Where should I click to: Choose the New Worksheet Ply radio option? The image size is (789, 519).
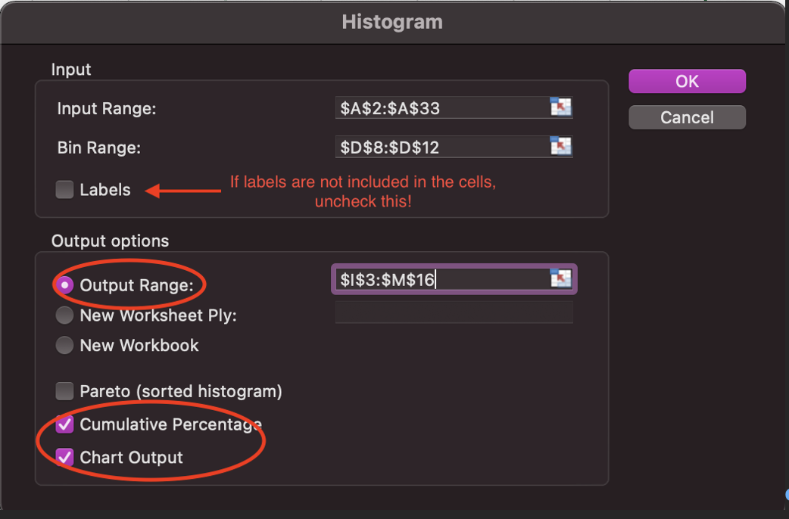pos(65,315)
